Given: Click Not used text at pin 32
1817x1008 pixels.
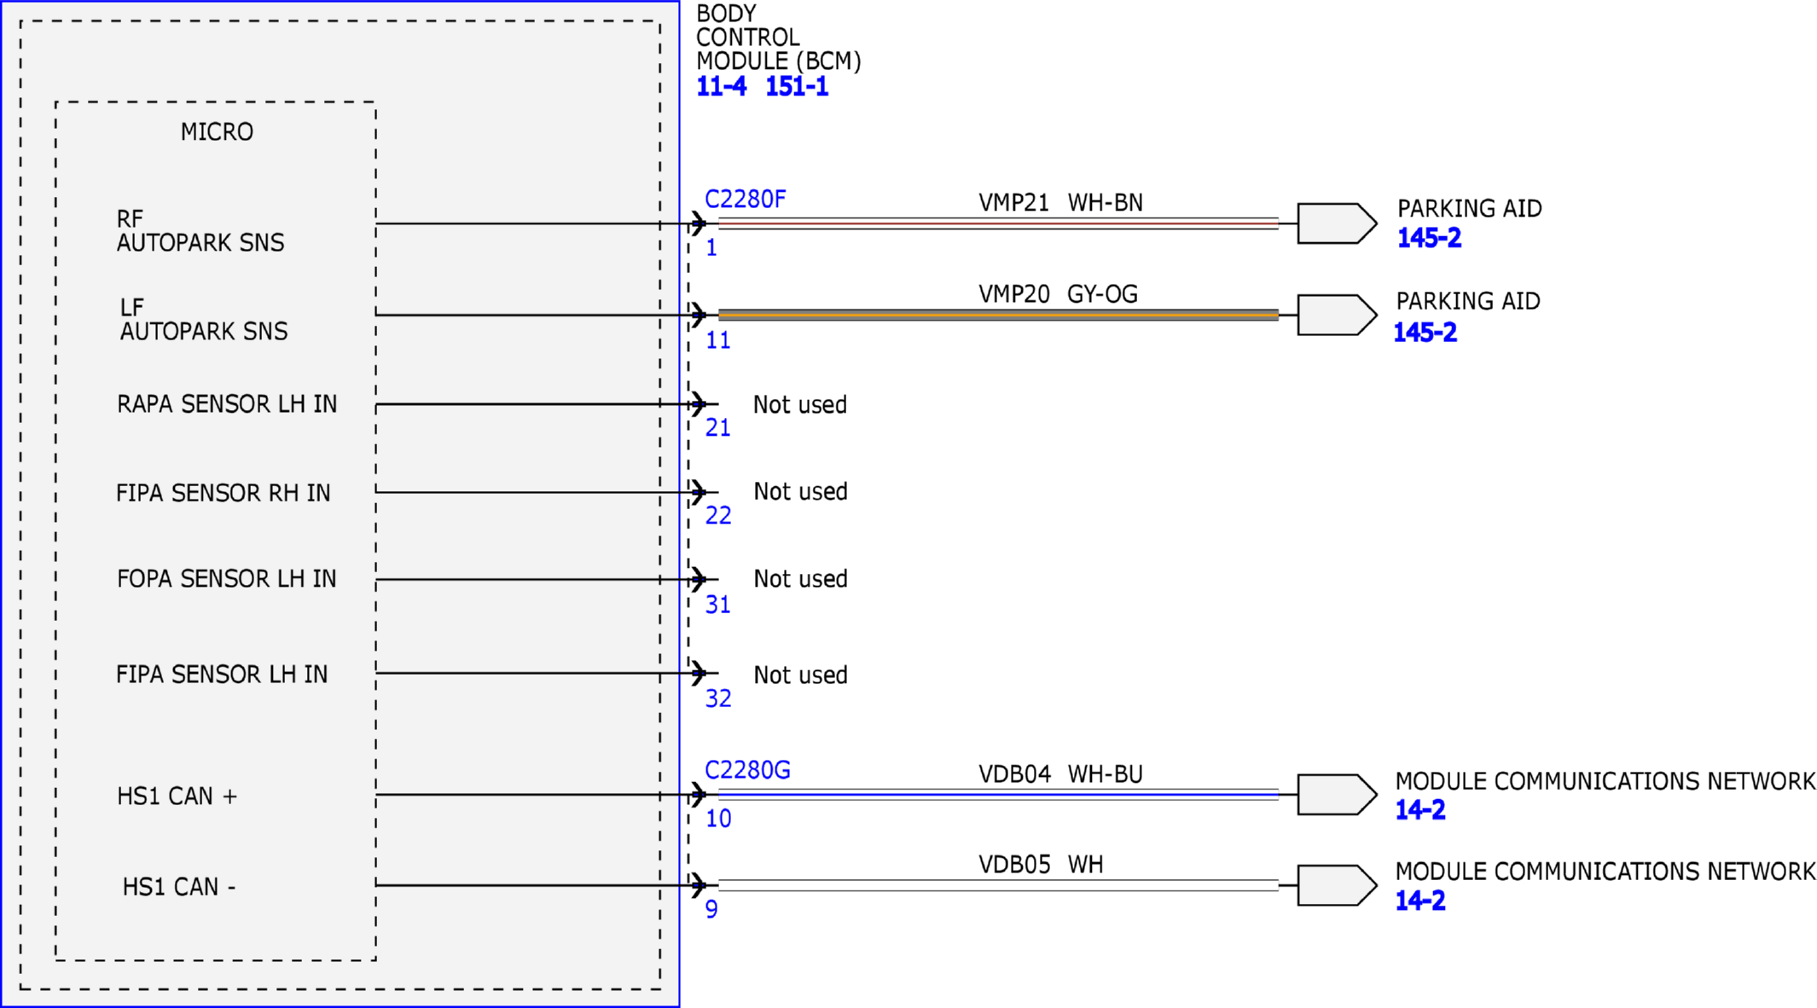Looking at the screenshot, I should 801,675.
